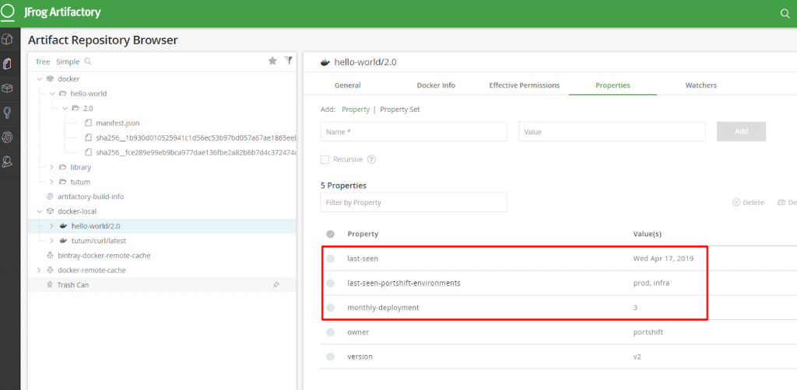Tick the monthly-deployment property checkbox
797x390 pixels.
pos(331,308)
